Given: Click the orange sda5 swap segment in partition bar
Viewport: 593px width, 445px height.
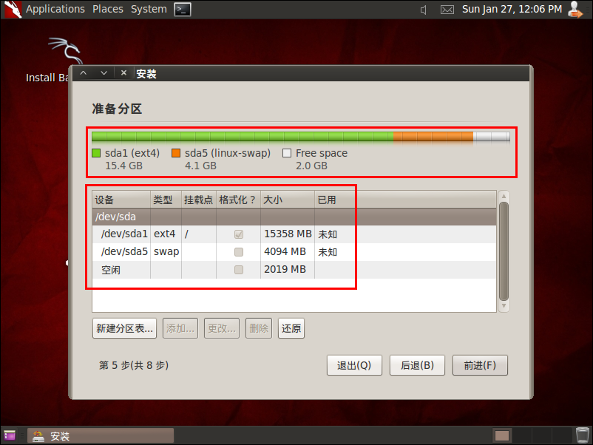Looking at the screenshot, I should 433,137.
